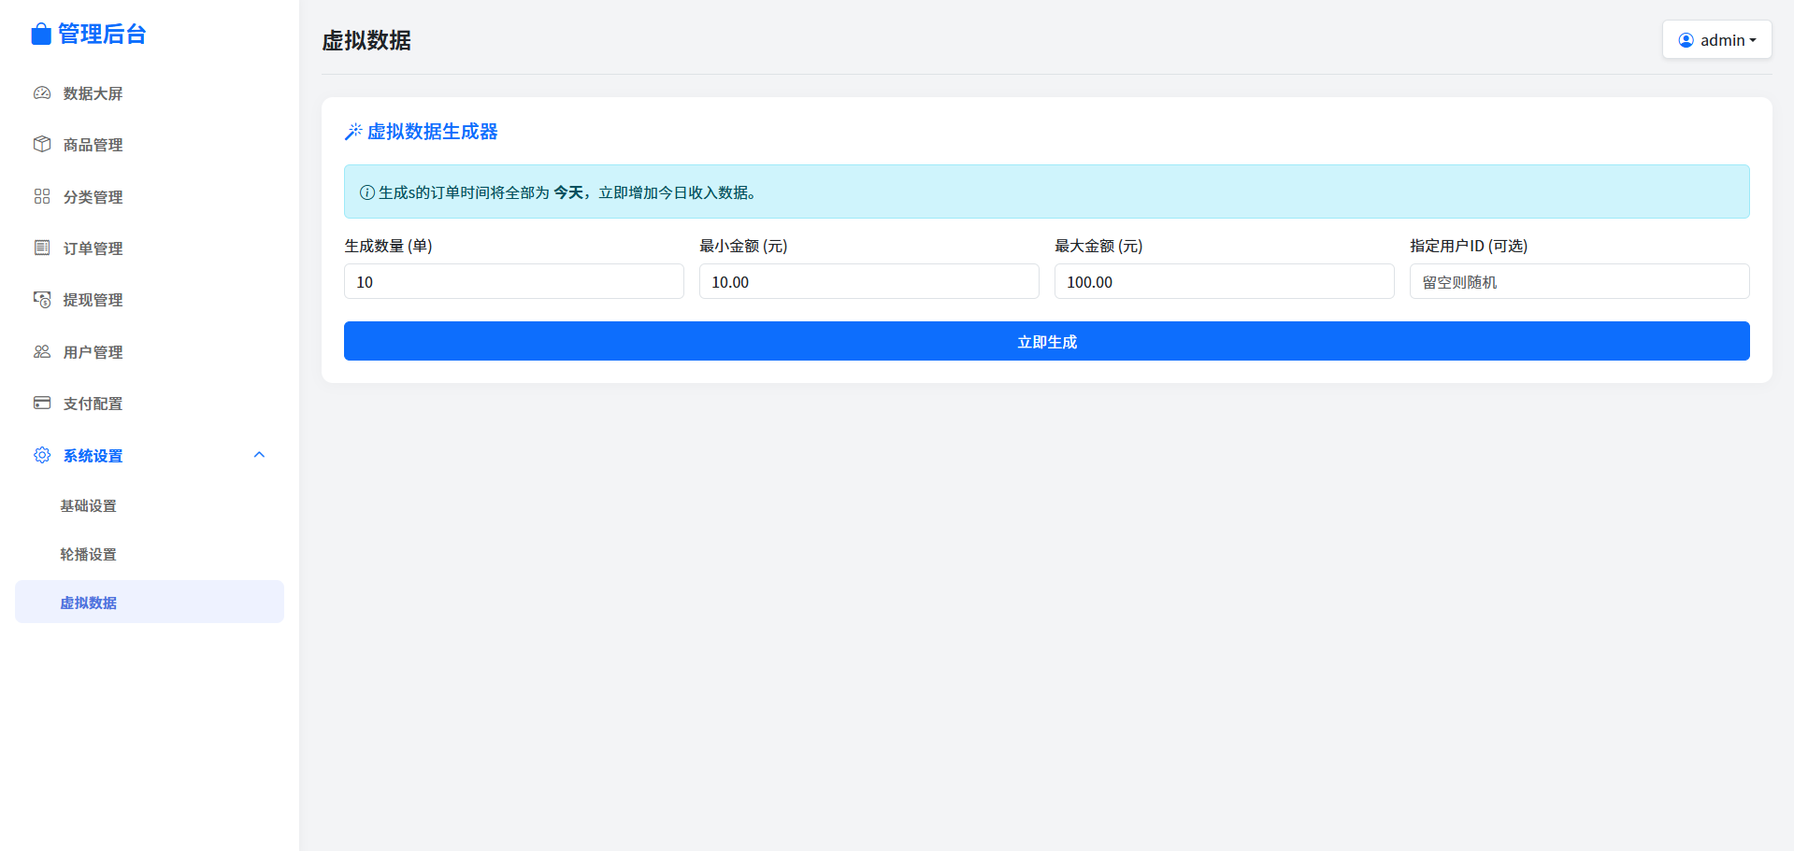1794x851 pixels.
Task: Focus the 最小金额 input field
Action: coord(868,282)
